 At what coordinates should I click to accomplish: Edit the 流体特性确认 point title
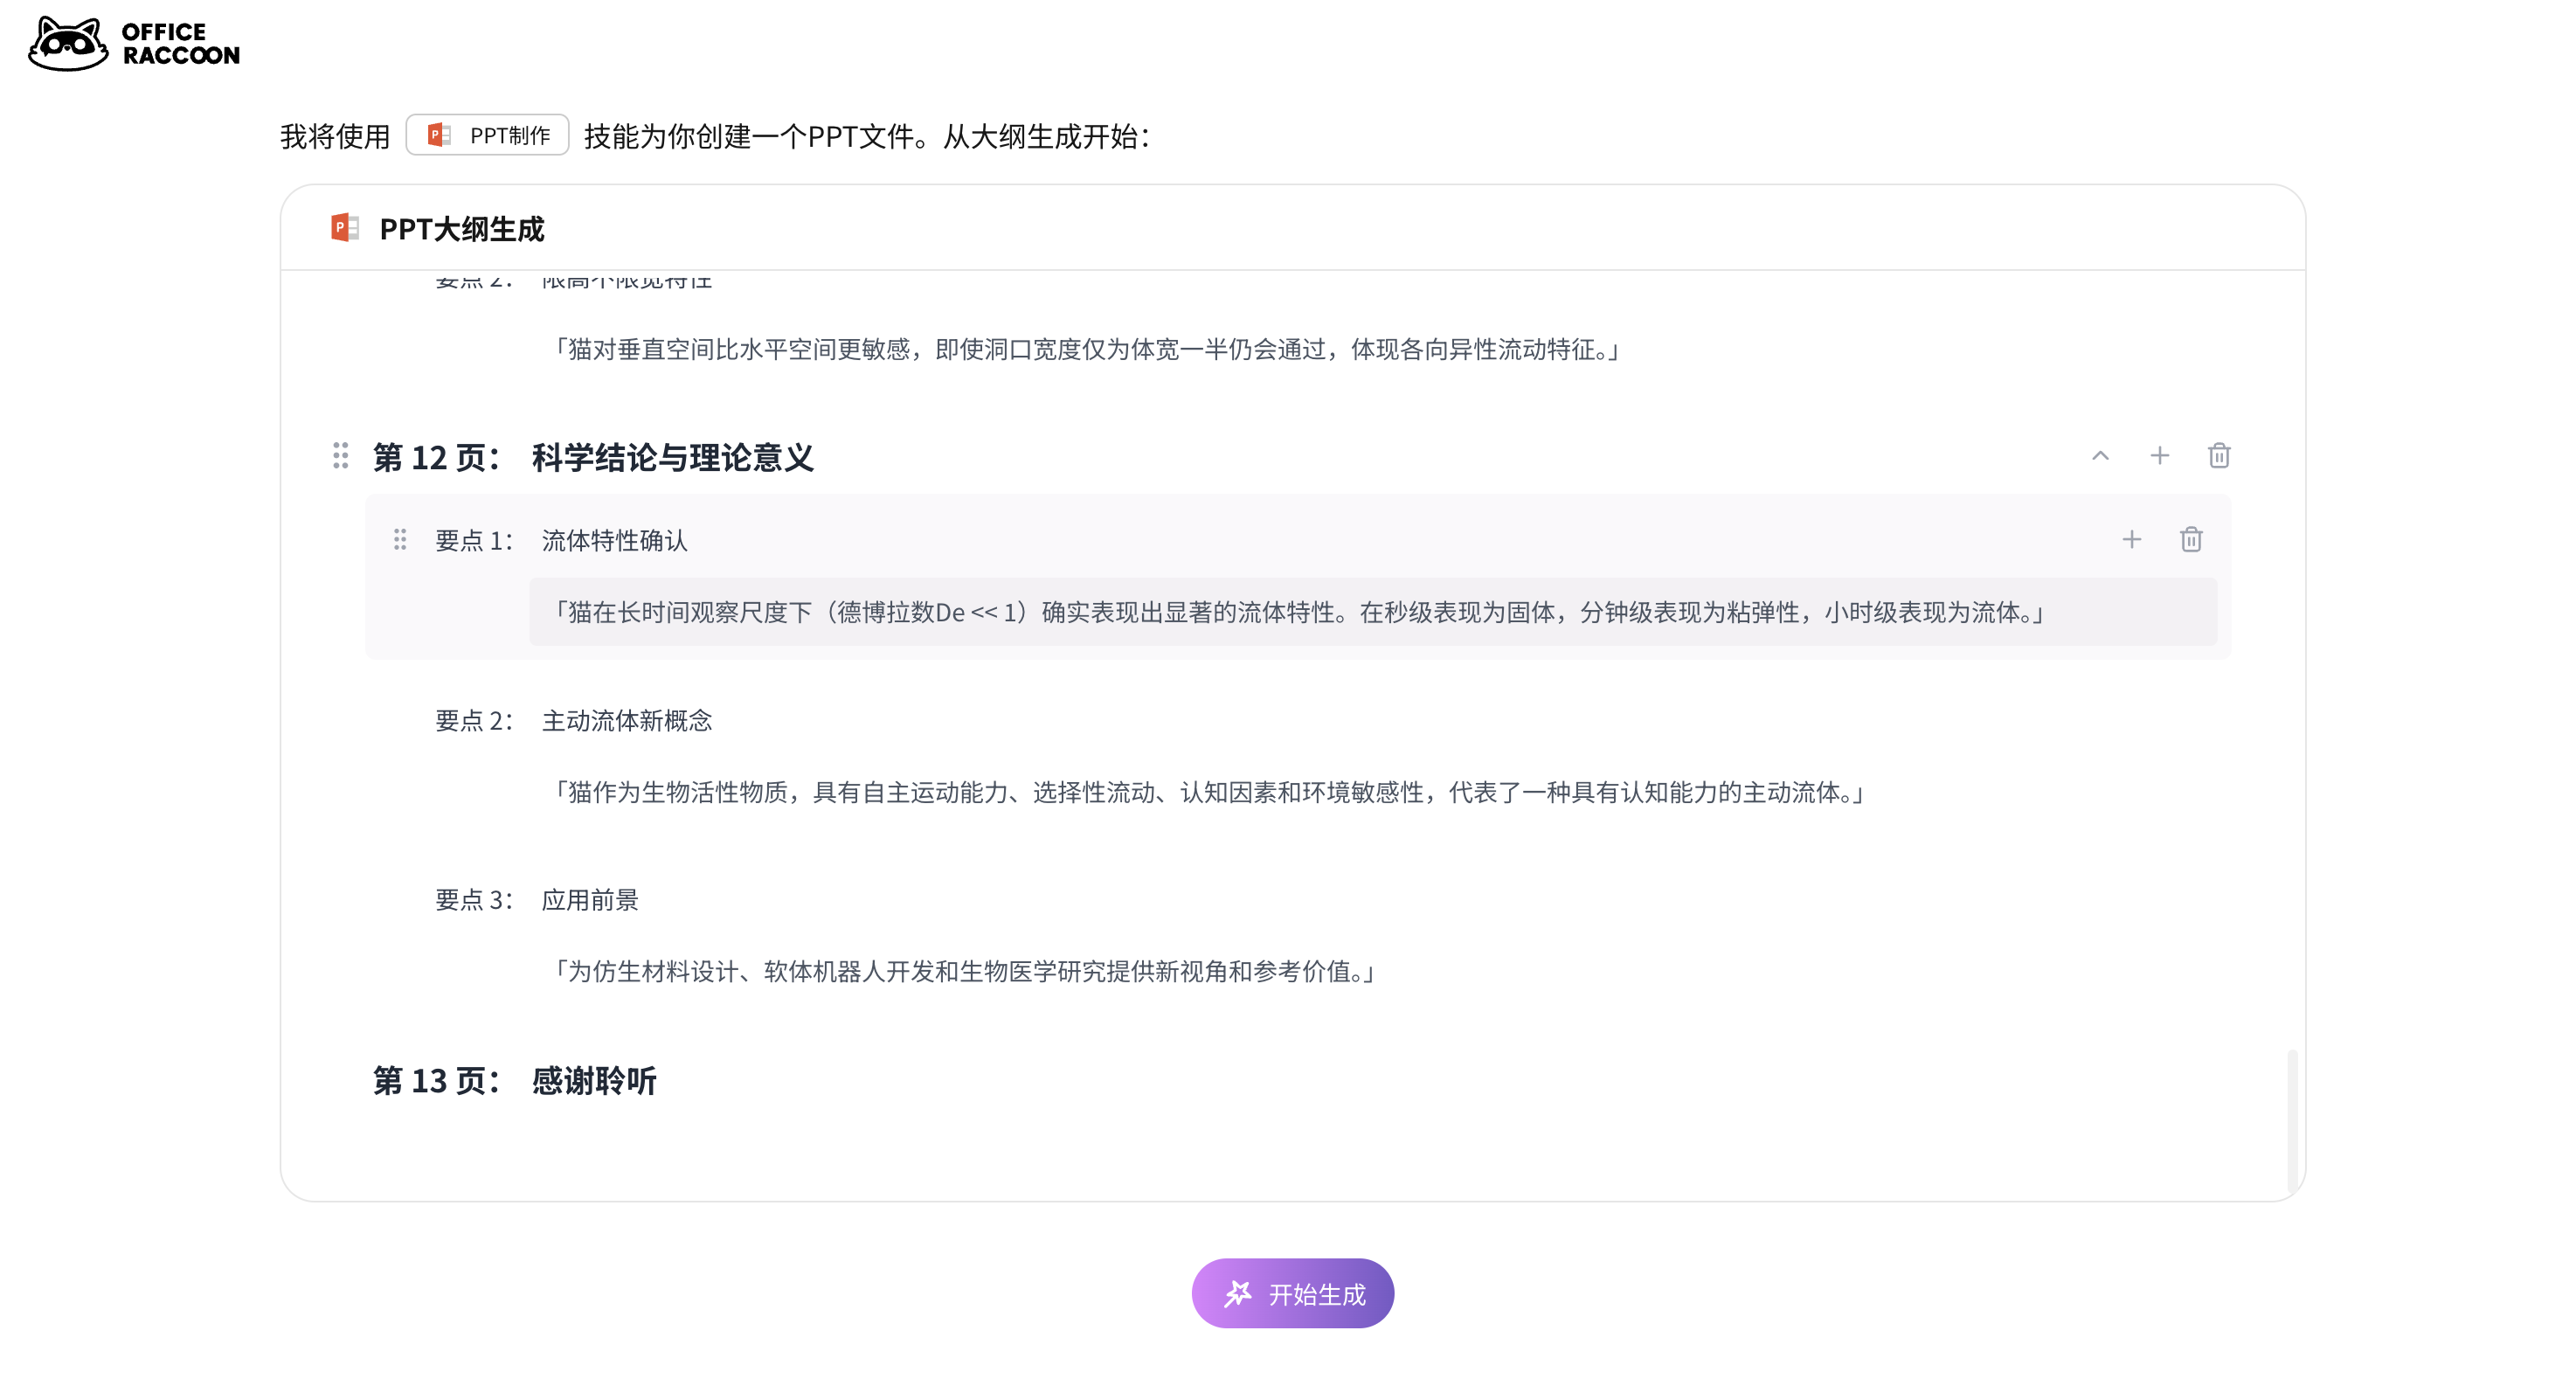tap(614, 541)
